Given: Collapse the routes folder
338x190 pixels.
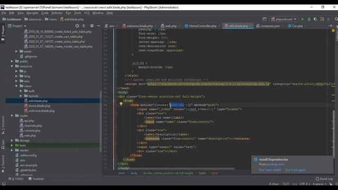Looking at the screenshot, I should [12, 116].
